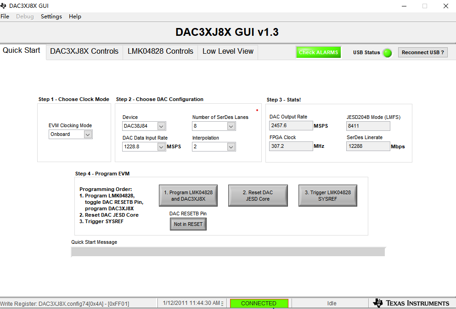Click the DAC38J84 device selection field
Screen dimensions: 456x309
140,126
